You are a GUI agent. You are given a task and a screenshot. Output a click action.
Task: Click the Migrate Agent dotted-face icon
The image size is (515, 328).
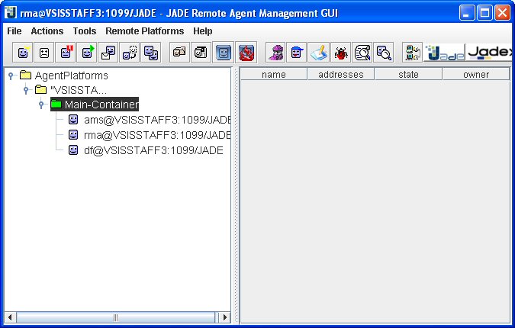pyautogui.click(x=130, y=52)
